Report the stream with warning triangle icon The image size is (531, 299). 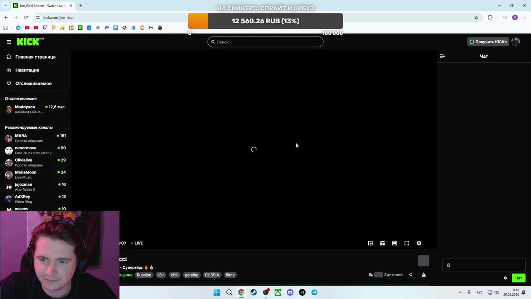click(x=424, y=274)
